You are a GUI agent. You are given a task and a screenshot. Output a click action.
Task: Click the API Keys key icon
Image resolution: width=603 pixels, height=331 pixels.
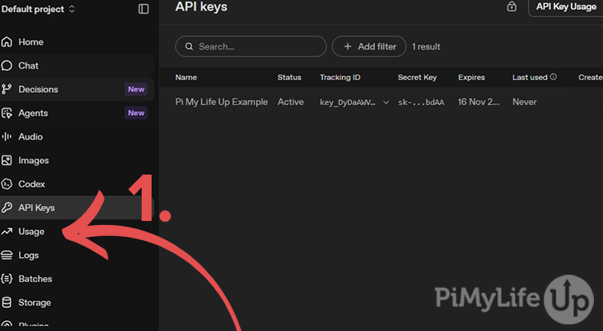click(x=7, y=208)
